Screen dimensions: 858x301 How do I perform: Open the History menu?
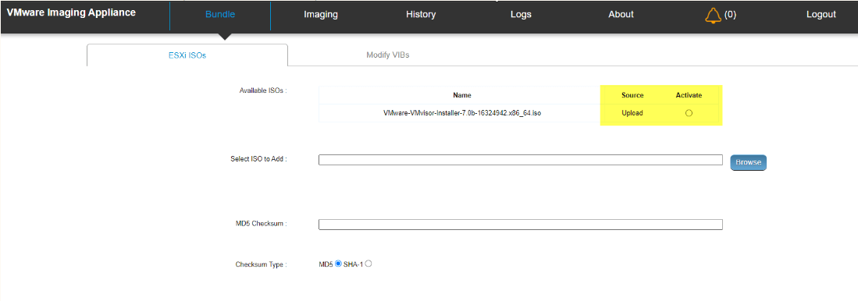[x=421, y=15]
